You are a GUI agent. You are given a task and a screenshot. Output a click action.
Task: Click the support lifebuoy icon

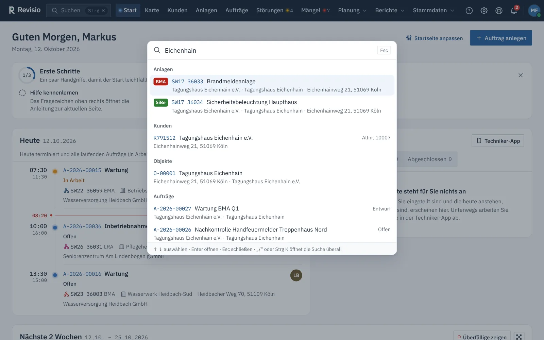click(499, 11)
